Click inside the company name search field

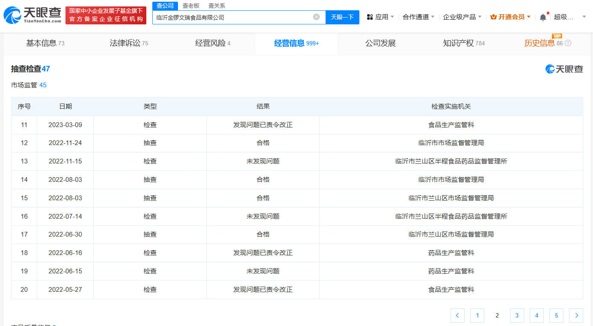coord(235,17)
